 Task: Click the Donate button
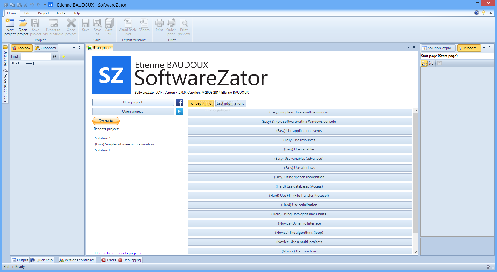point(106,121)
